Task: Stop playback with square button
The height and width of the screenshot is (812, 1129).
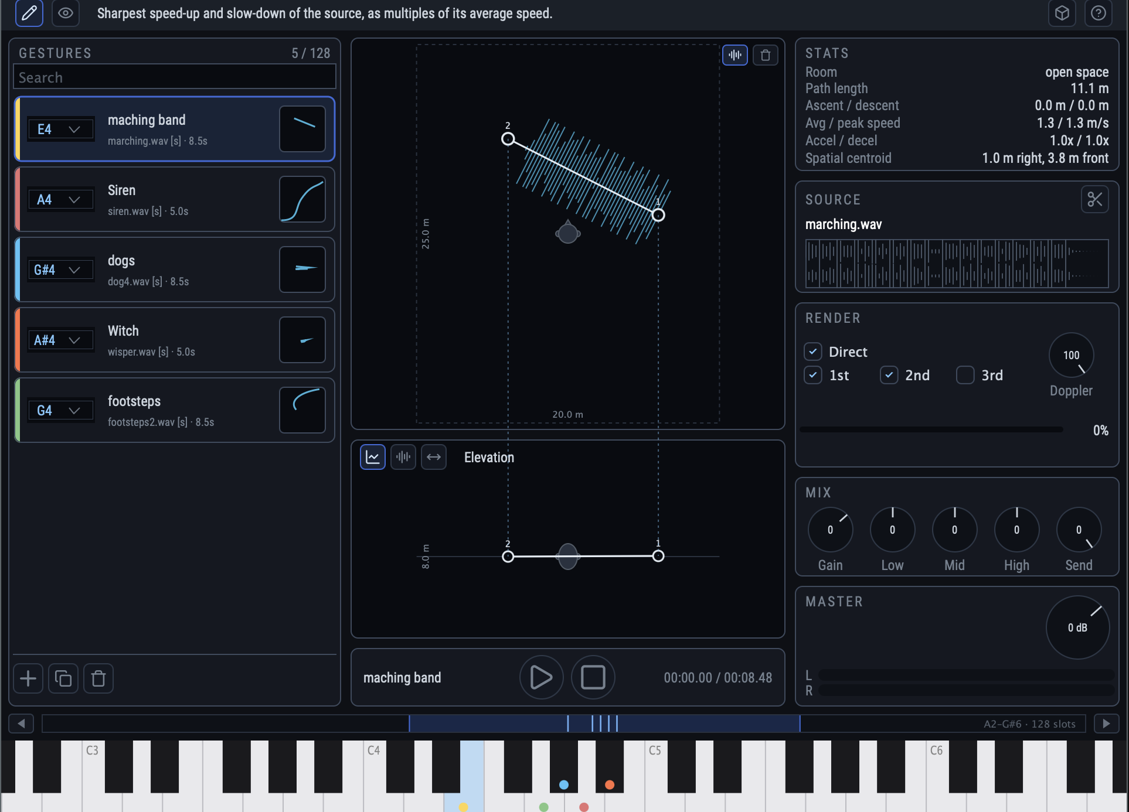Action: tap(593, 677)
